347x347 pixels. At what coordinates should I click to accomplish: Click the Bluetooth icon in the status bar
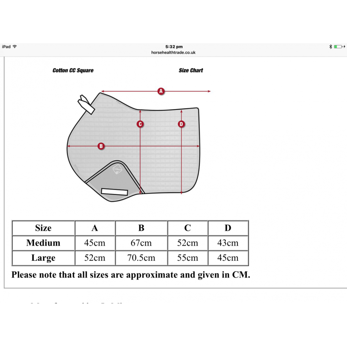331,46
